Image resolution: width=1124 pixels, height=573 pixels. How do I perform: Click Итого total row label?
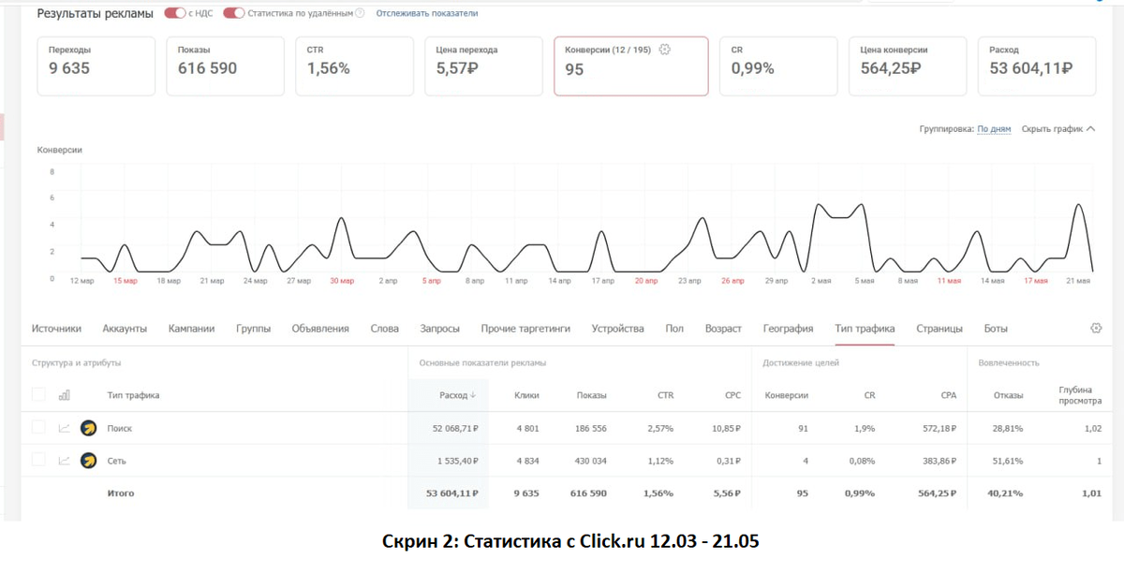tap(120, 492)
